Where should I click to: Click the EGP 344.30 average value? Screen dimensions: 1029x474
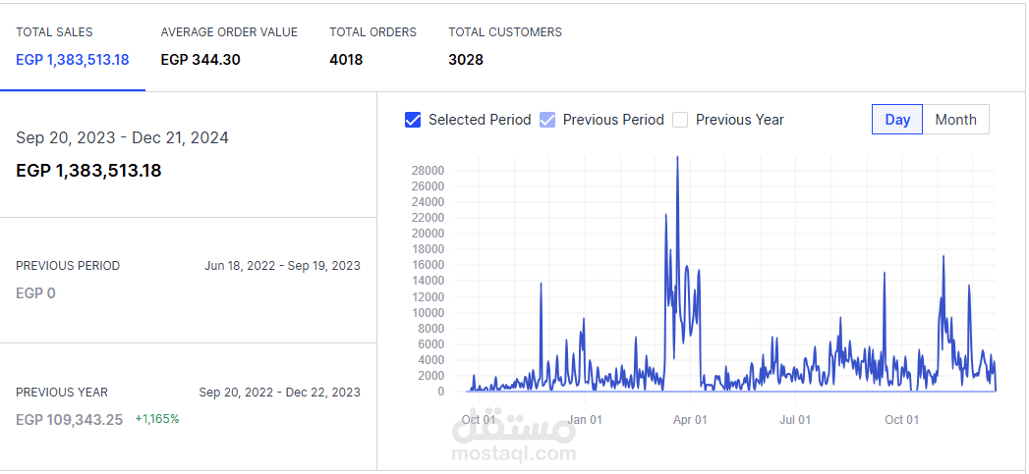click(x=200, y=60)
